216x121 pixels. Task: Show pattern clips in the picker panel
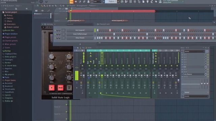tap(36, 10)
